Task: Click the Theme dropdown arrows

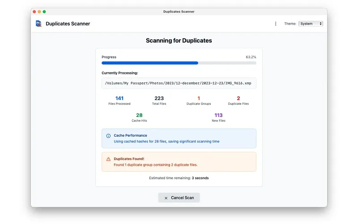Action: 320,24
